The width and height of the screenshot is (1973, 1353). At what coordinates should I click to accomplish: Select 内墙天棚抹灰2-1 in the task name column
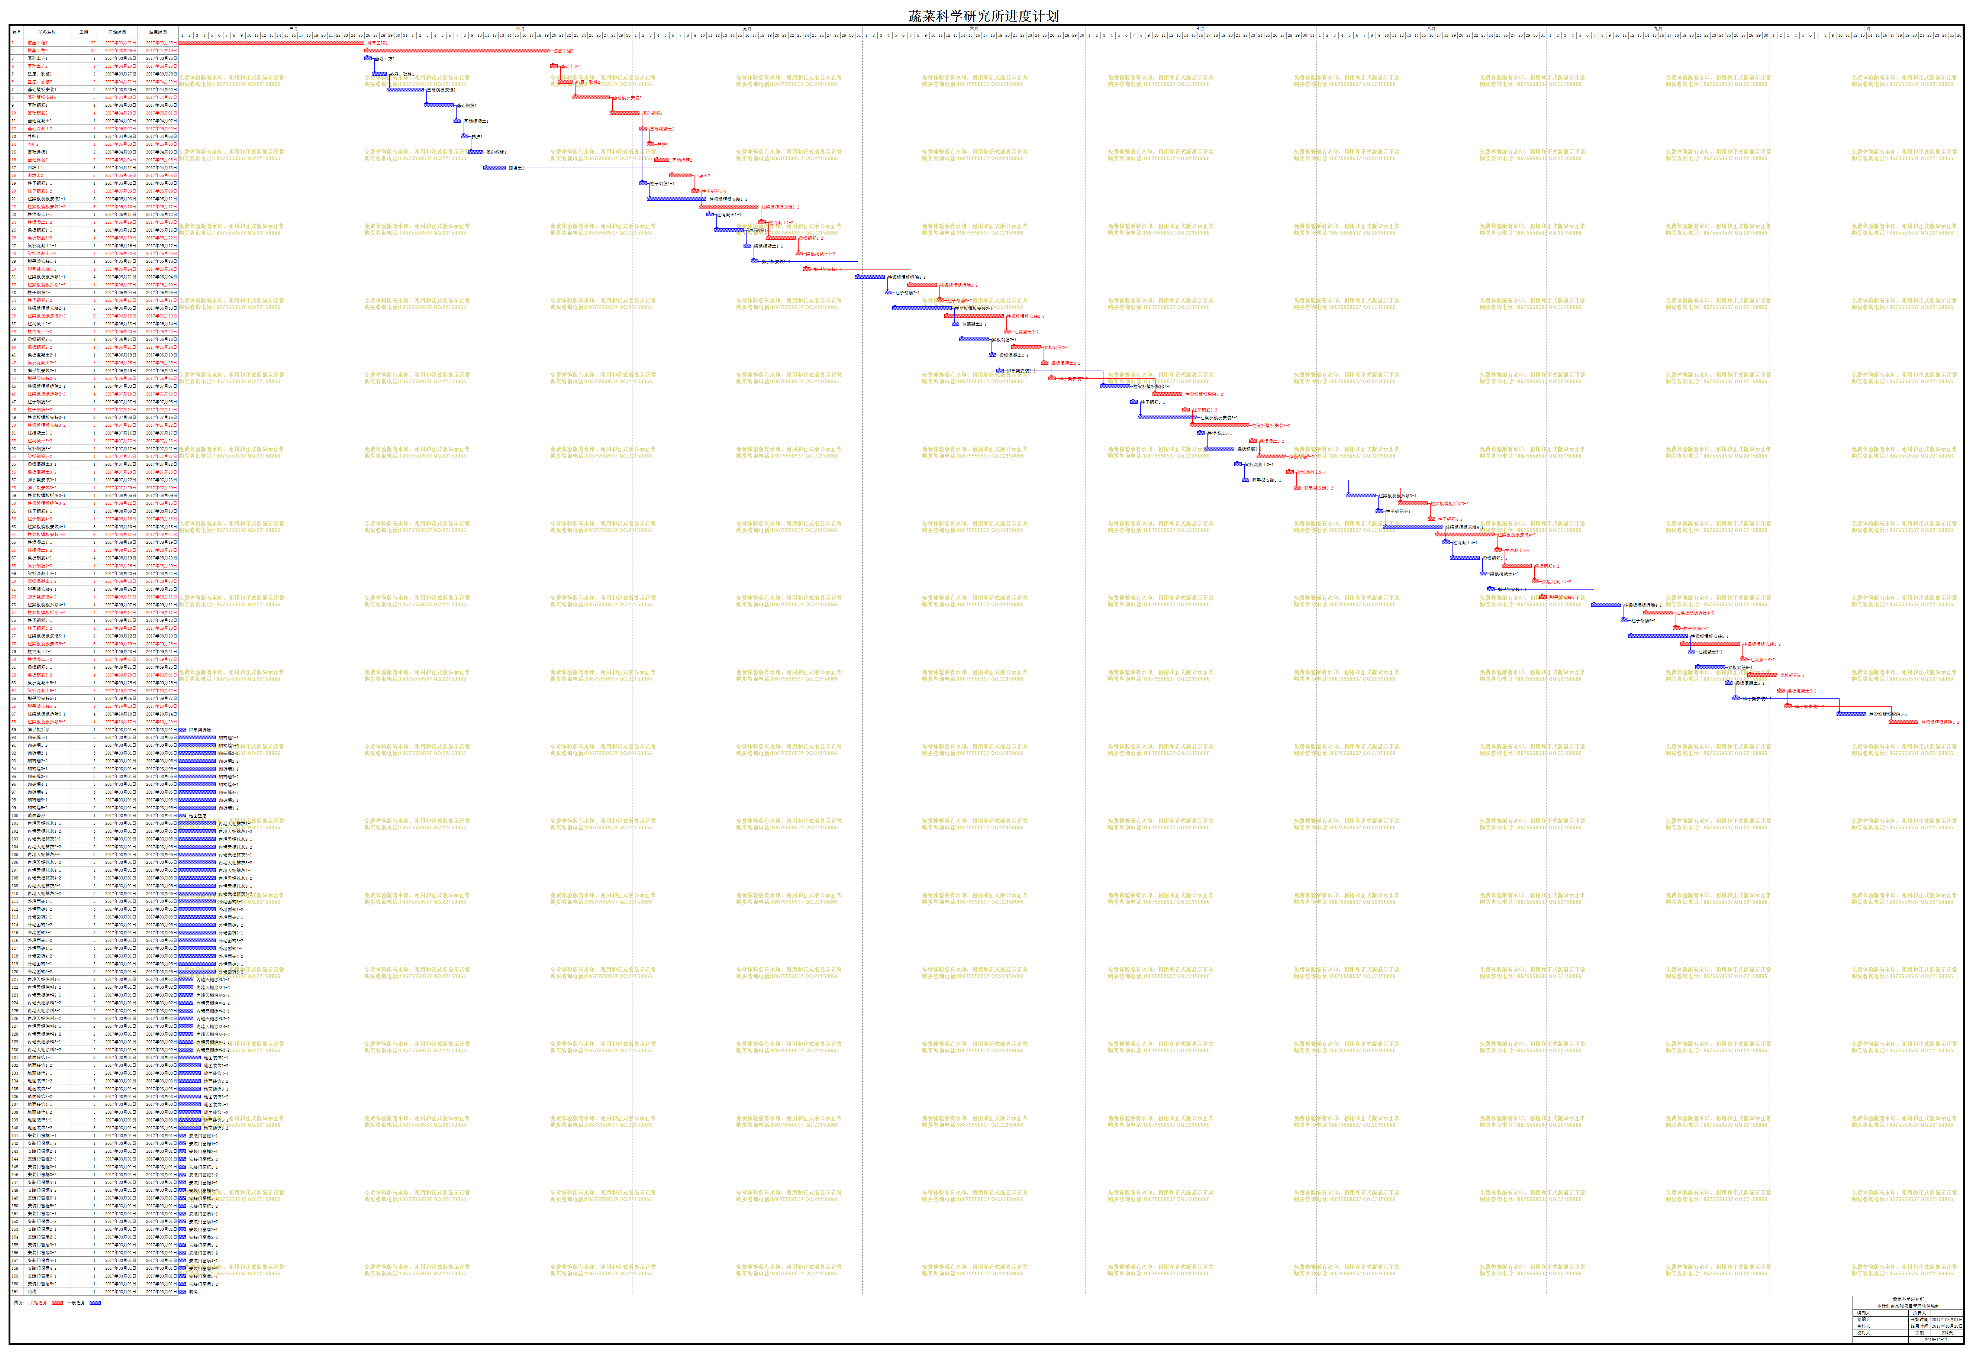tap(44, 839)
